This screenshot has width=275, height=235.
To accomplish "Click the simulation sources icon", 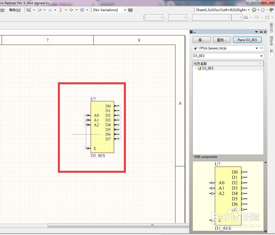I will pyautogui.click(x=71, y=10).
